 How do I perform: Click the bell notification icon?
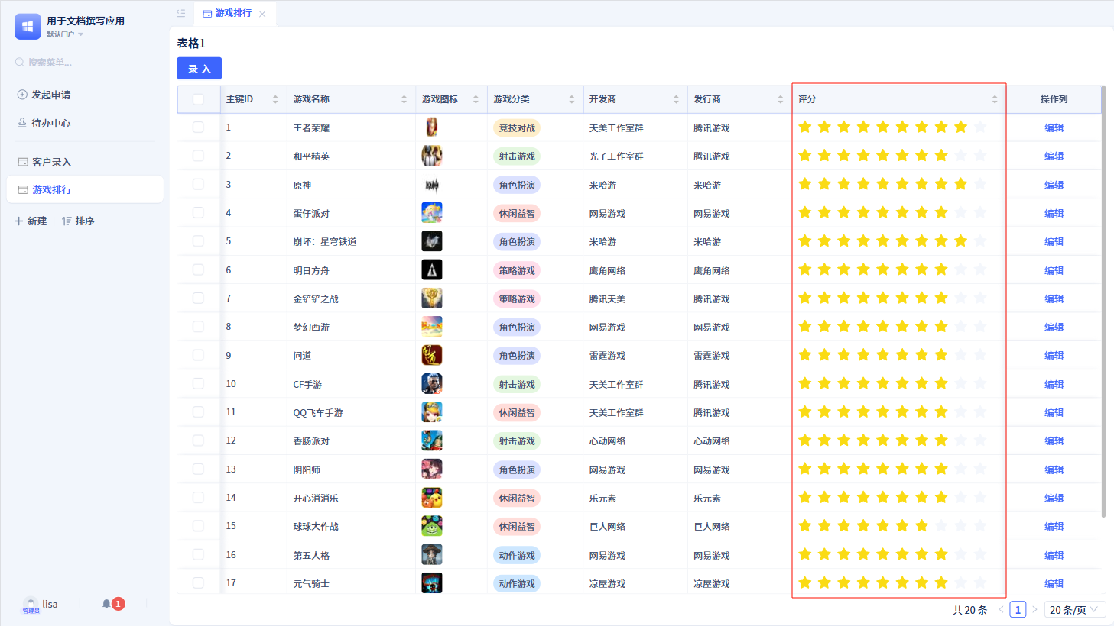[106, 604]
